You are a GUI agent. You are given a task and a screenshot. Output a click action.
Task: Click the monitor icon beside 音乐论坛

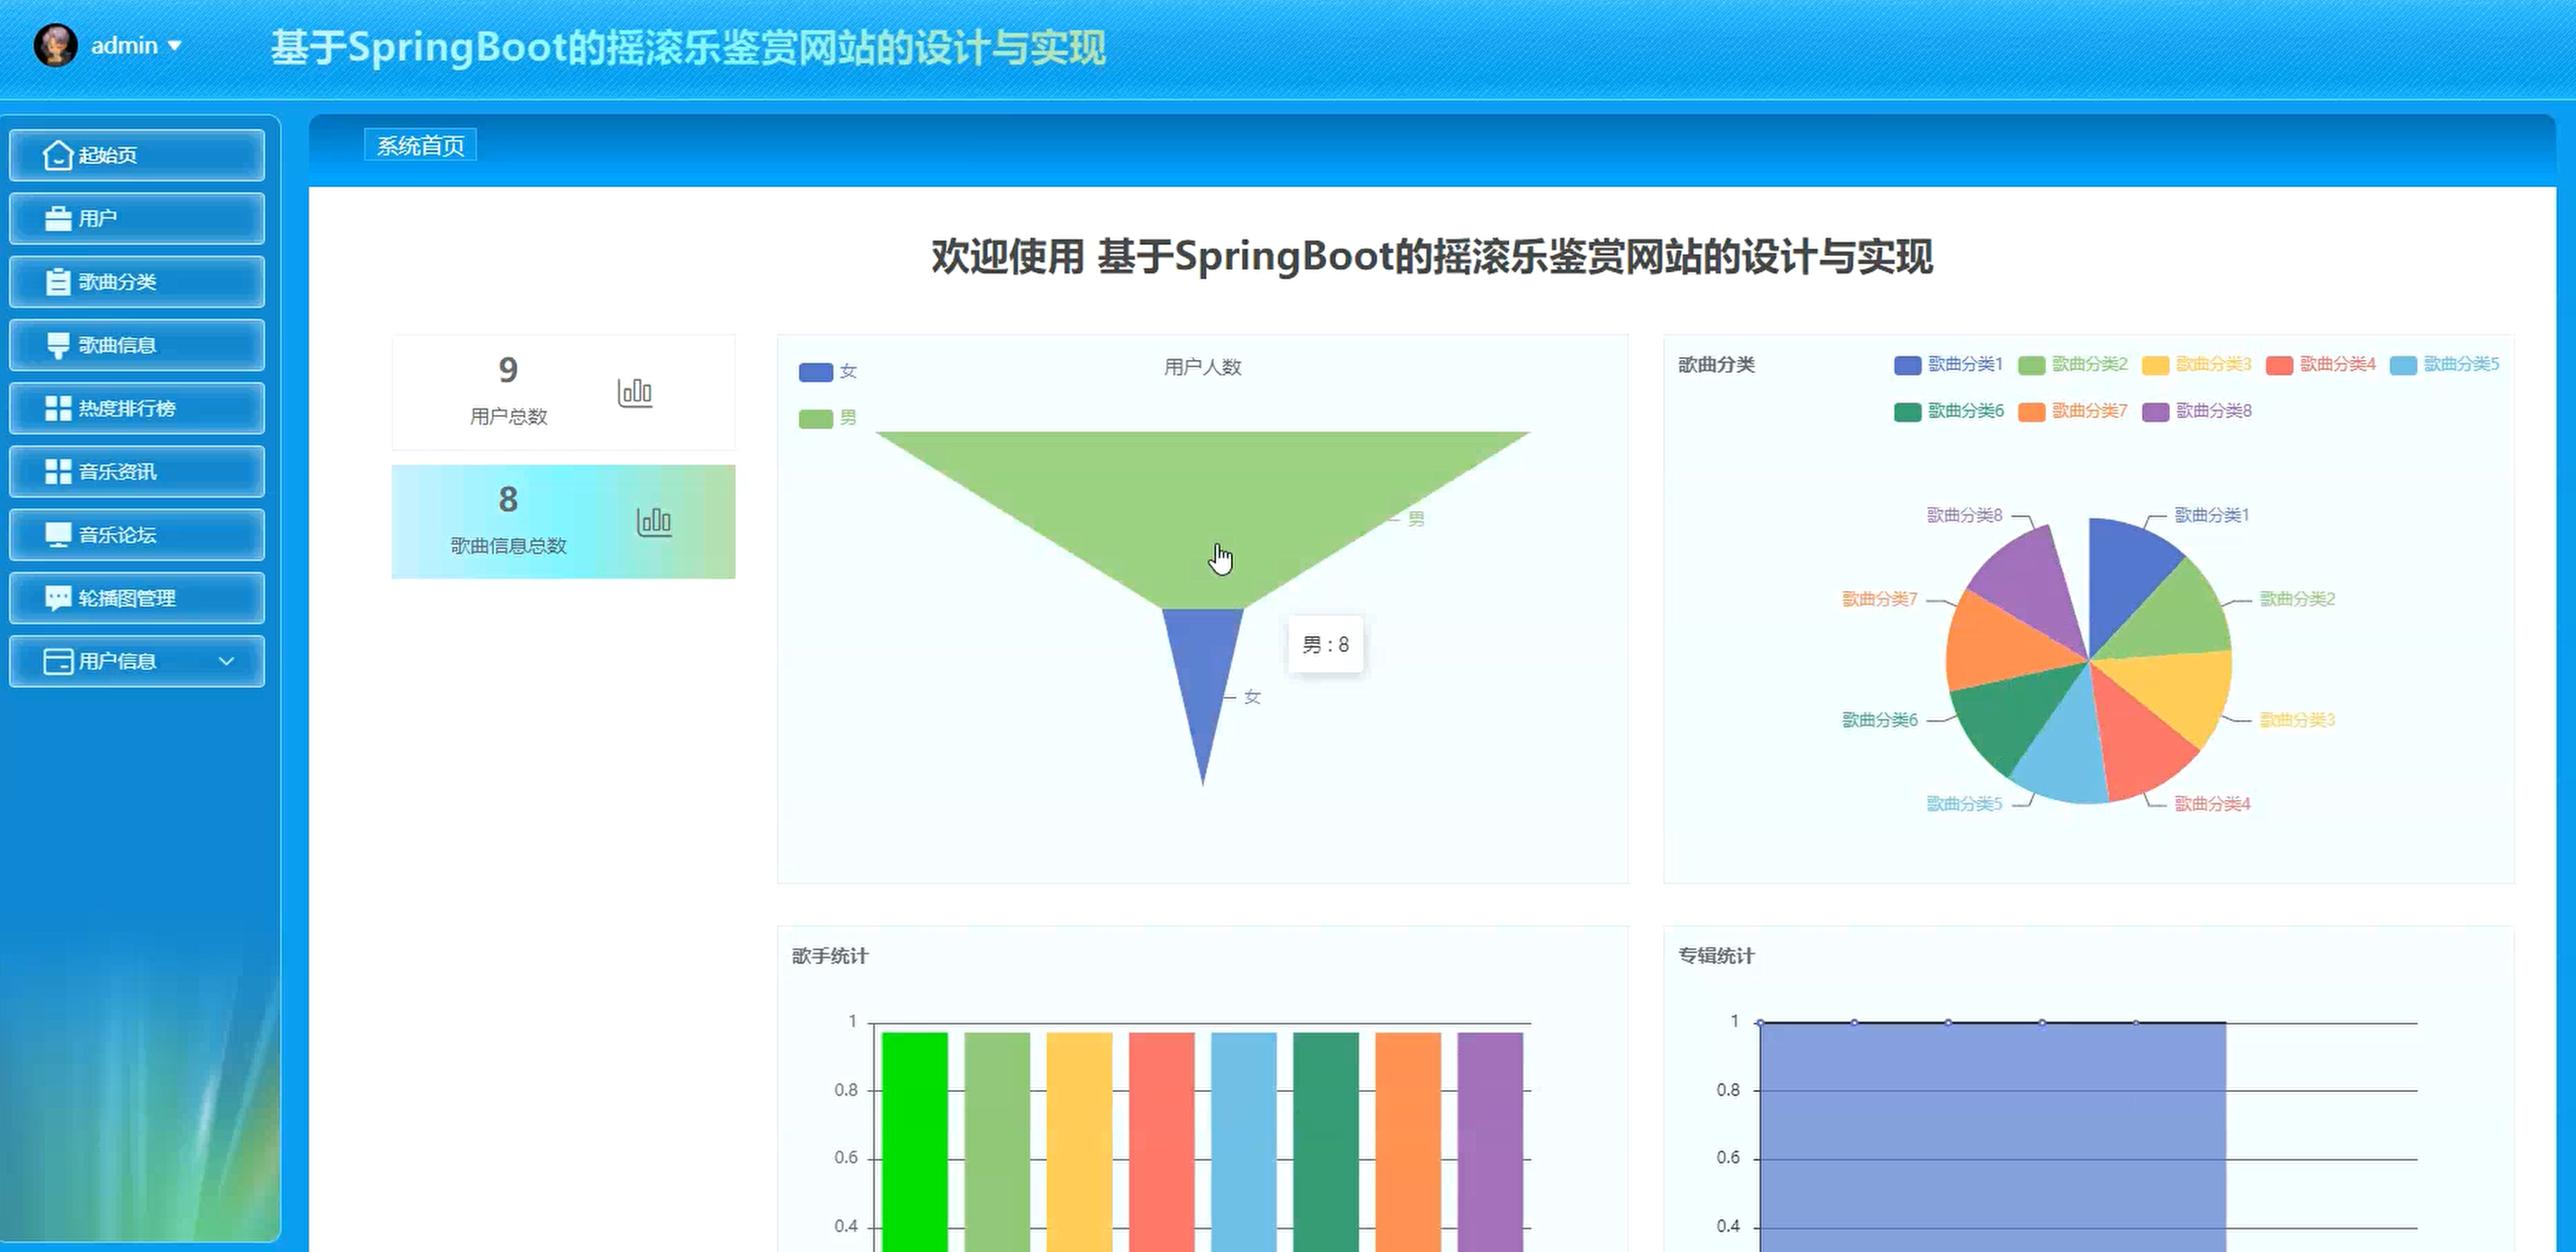(x=58, y=535)
